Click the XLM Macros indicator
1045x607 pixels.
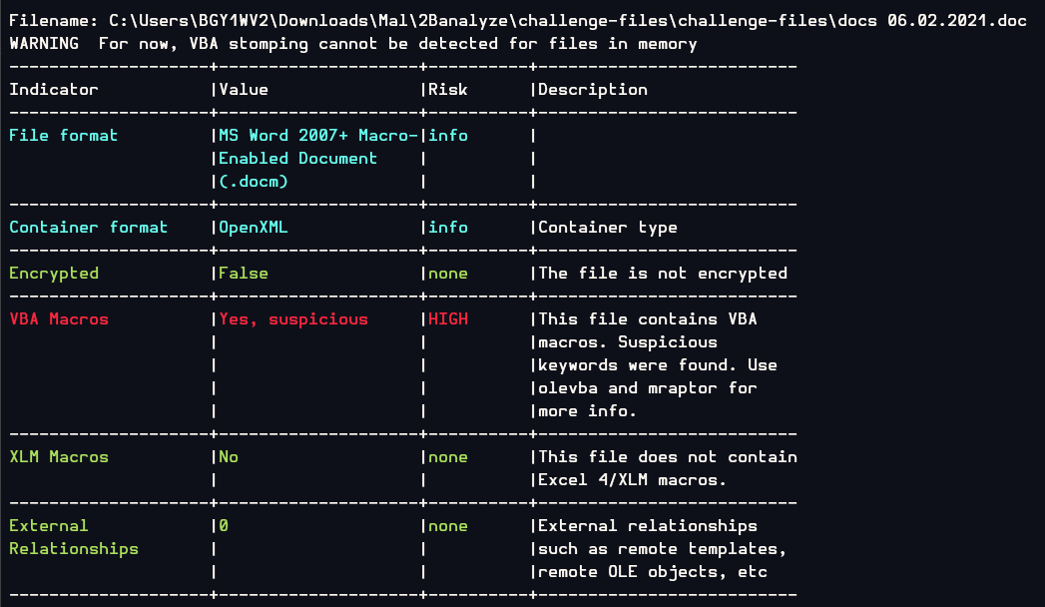(x=59, y=457)
